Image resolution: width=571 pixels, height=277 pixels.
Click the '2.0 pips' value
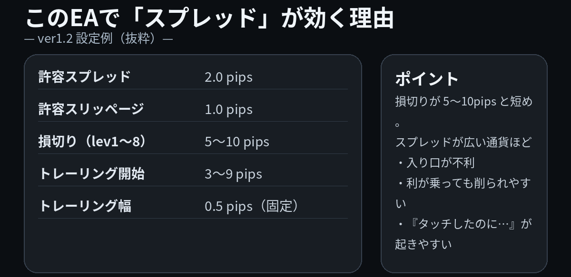pyautogui.click(x=228, y=77)
